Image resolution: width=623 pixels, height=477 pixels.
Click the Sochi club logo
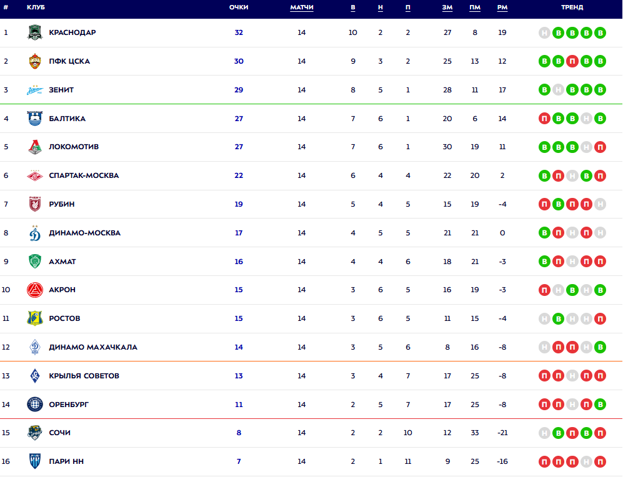point(35,433)
